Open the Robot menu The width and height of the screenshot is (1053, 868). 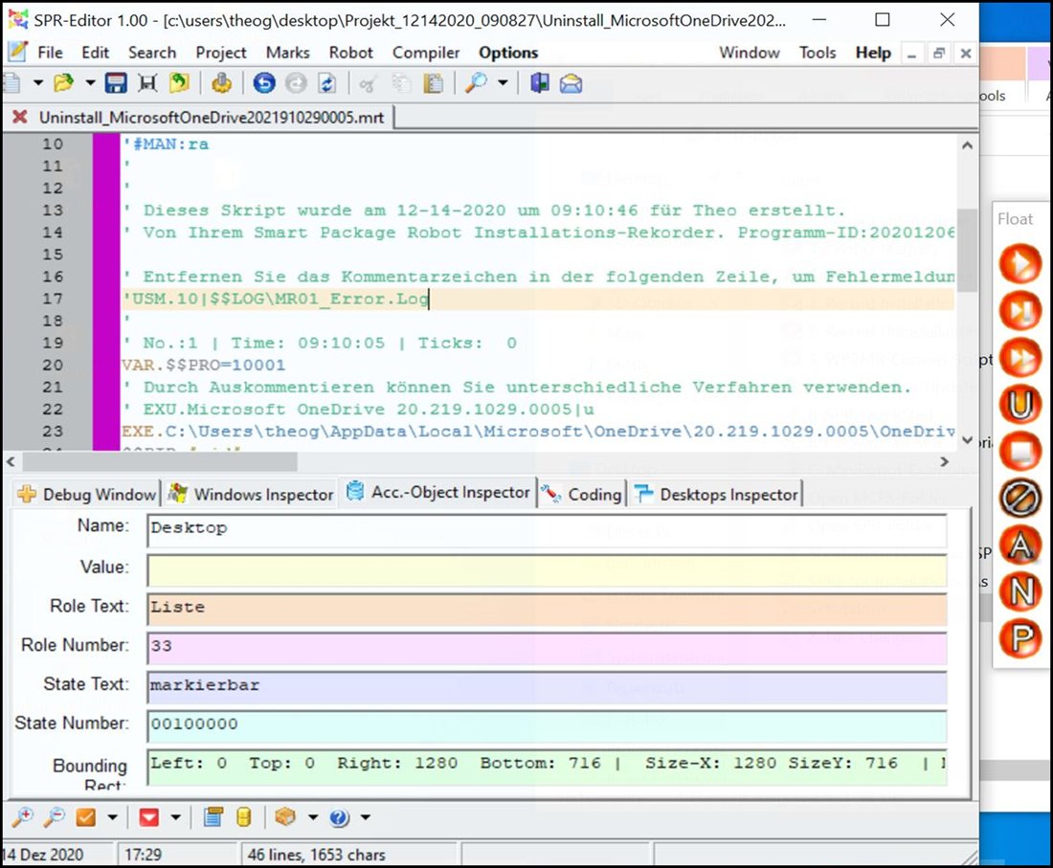tap(350, 53)
